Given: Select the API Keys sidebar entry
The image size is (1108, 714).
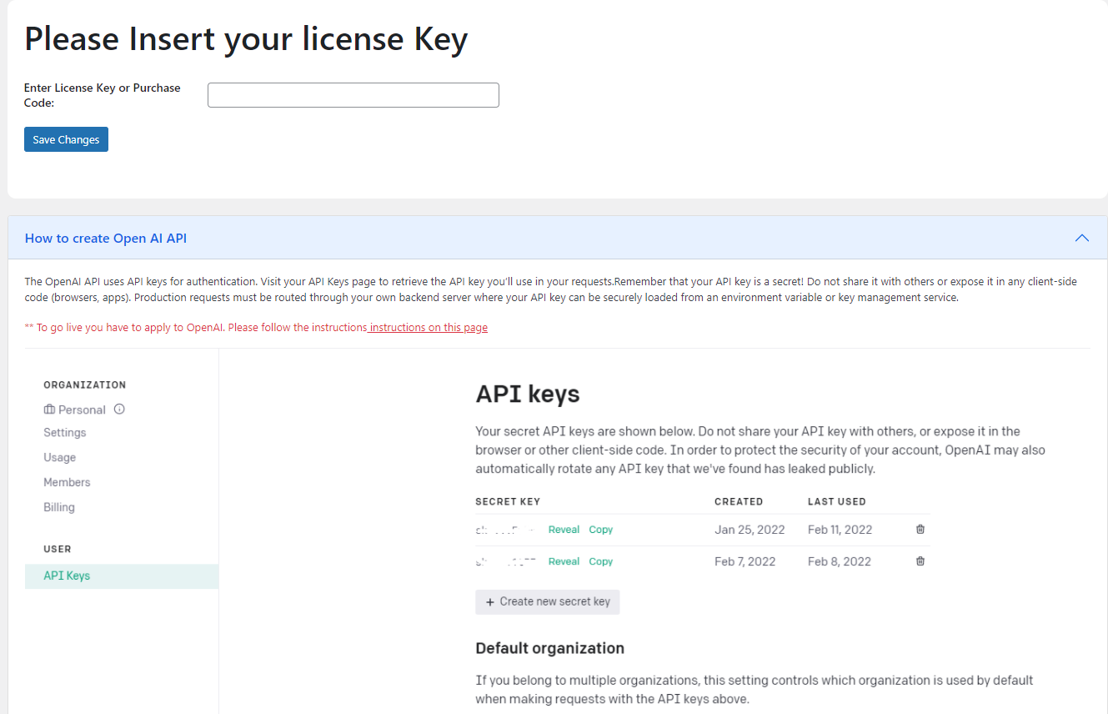Looking at the screenshot, I should [66, 576].
